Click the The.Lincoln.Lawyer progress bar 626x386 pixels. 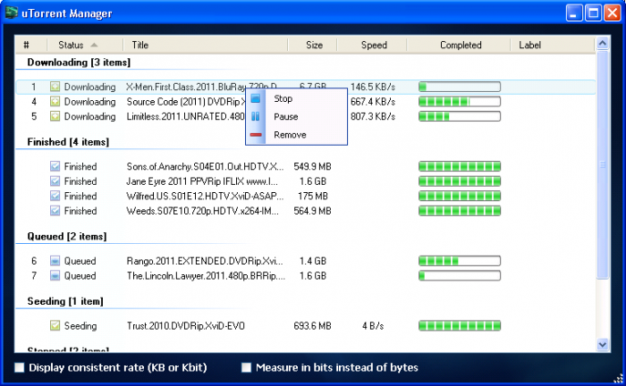(x=460, y=275)
